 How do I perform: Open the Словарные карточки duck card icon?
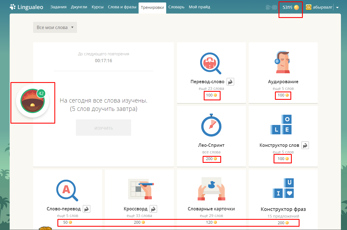[x=211, y=189]
